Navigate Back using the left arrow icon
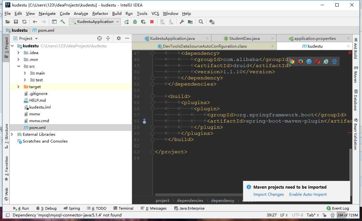The width and height of the screenshot is (362, 221). 35,22
